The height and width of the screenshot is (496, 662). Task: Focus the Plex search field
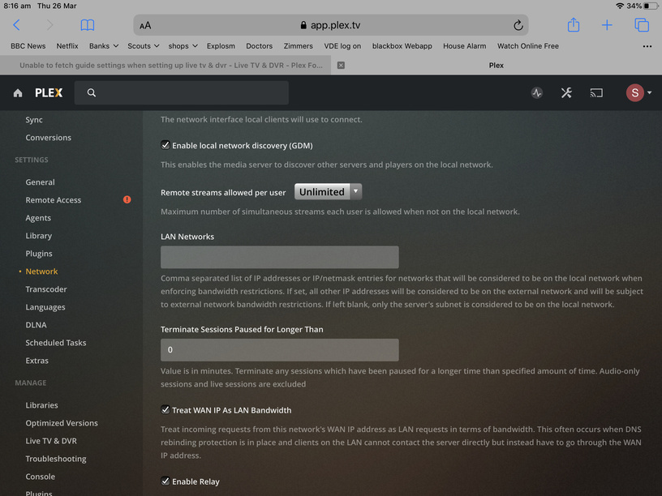182,92
